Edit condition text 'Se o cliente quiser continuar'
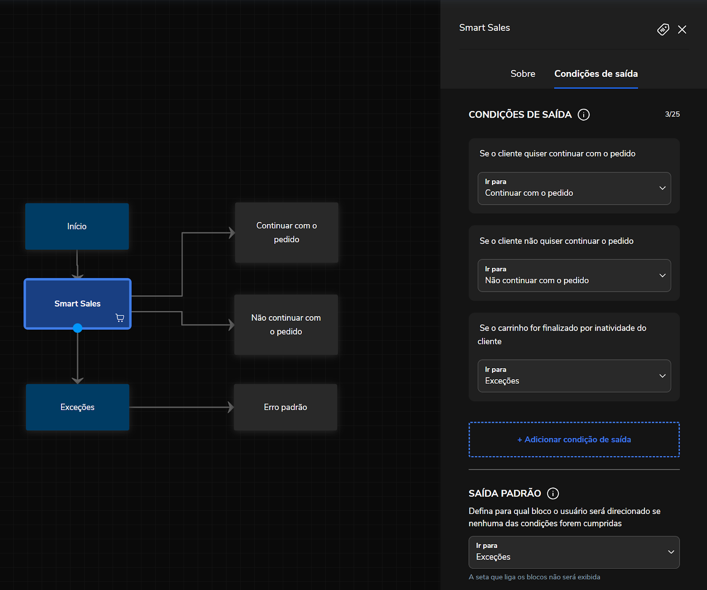Viewport: 707px width, 590px height. [x=557, y=154]
